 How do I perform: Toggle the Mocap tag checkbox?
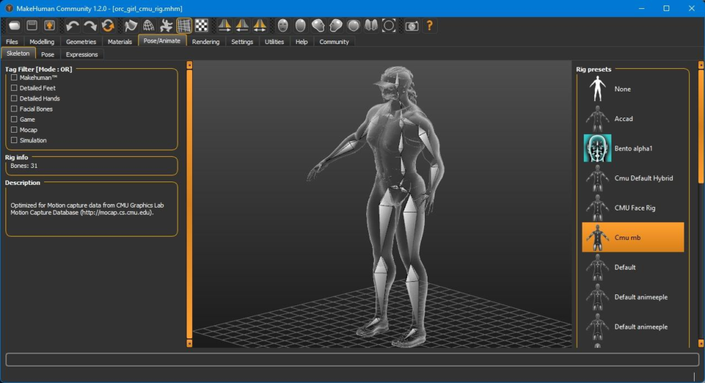(x=14, y=130)
